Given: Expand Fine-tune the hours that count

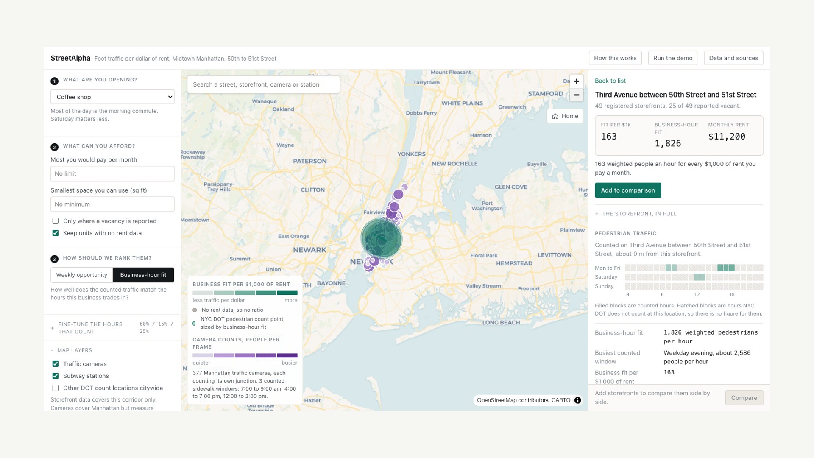Looking at the screenshot, I should click(112, 328).
